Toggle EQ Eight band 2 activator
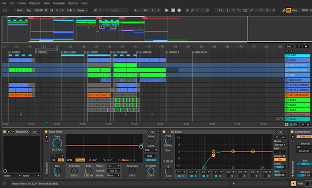Image resolution: width=312 pixels, height=188 pixels. (x=191, y=176)
